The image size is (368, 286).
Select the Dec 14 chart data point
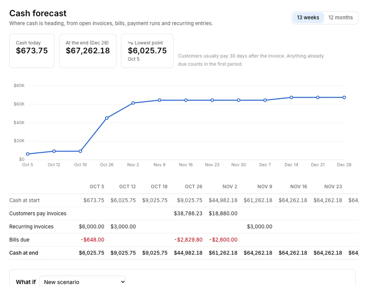[291, 97]
